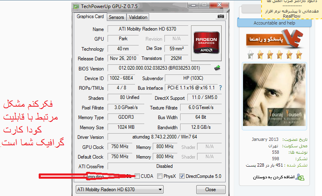Click the ATI CrossFire value 'Disabled'

pyautogui.click(x=164, y=166)
